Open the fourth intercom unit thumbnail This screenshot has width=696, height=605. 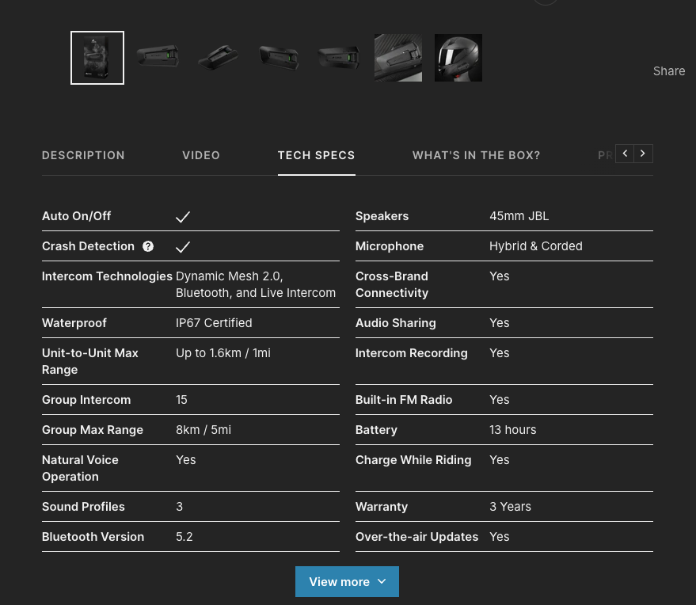[x=279, y=58]
